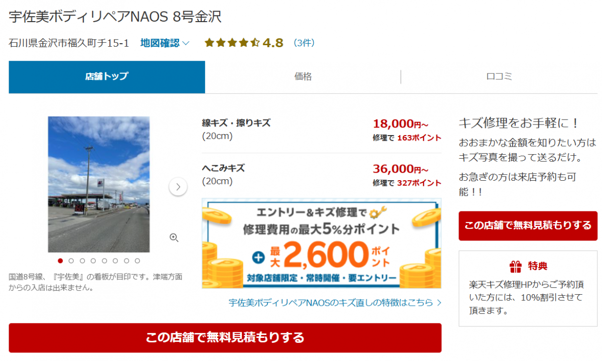Image resolution: width=602 pixels, height=361 pixels.
Task: Open the 店舗トップ tab
Action: pyautogui.click(x=107, y=77)
